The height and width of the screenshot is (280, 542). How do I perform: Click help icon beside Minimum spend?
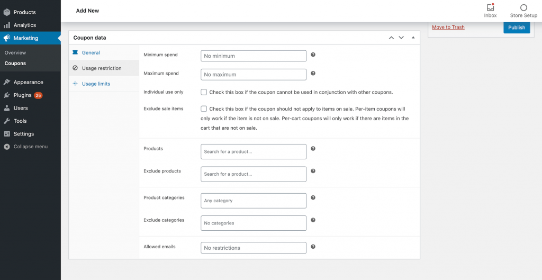click(x=313, y=55)
